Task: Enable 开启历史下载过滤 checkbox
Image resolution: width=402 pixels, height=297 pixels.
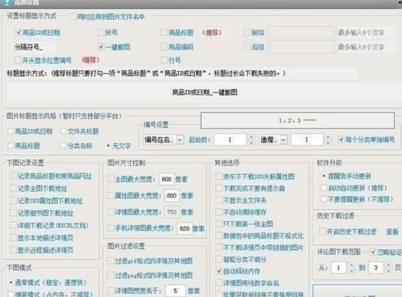Action: click(x=323, y=232)
